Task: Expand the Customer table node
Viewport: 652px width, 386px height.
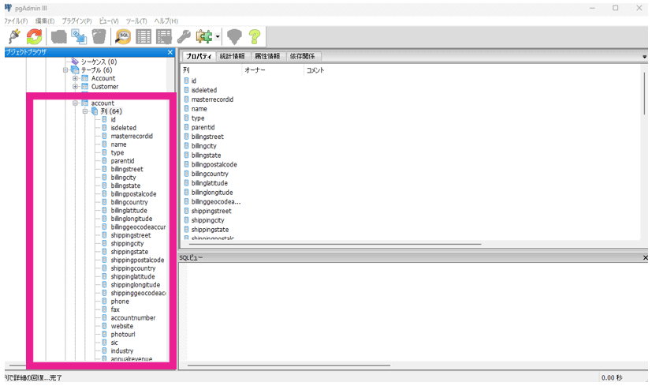Action: (75, 87)
